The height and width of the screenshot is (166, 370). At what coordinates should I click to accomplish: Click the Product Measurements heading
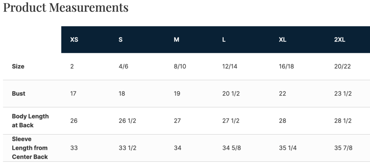[66, 7]
